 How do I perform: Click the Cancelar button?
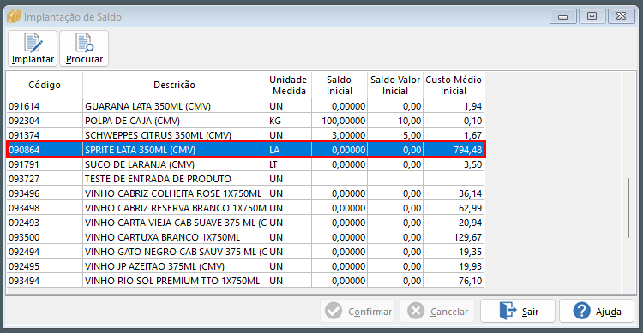[x=437, y=312]
